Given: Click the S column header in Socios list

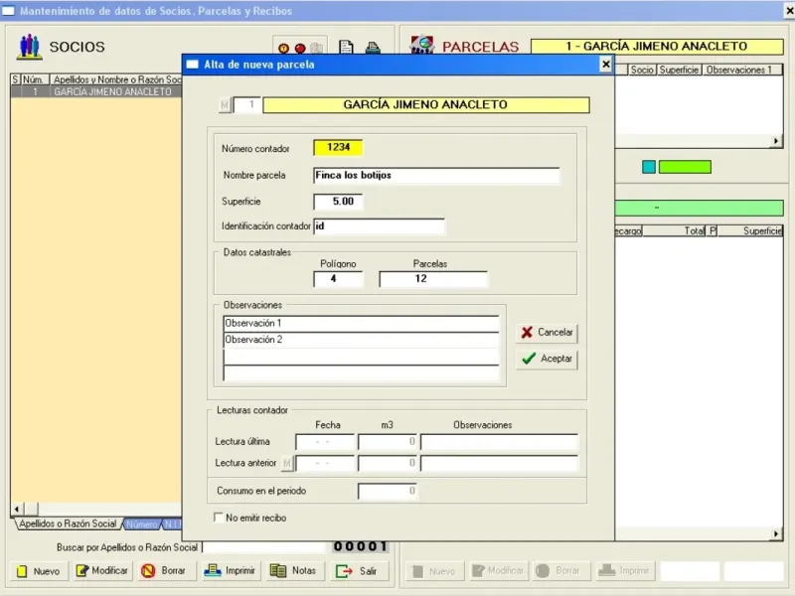Looking at the screenshot, I should 16,79.
